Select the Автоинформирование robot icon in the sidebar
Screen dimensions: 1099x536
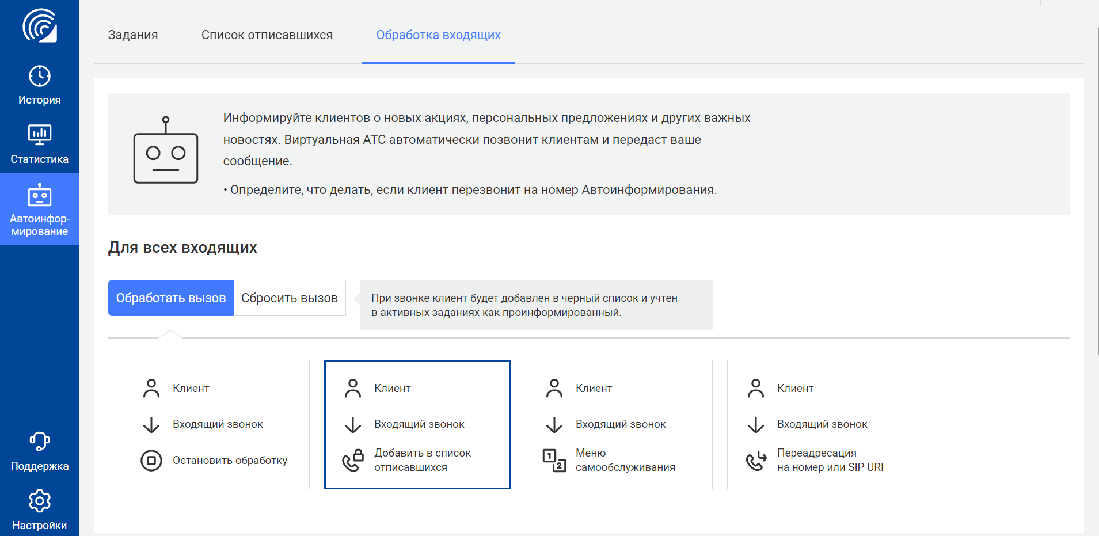40,195
